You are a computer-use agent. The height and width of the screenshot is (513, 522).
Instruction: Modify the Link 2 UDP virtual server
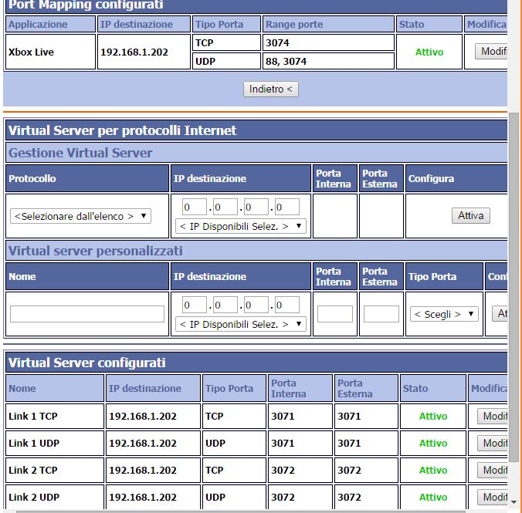pos(493,498)
